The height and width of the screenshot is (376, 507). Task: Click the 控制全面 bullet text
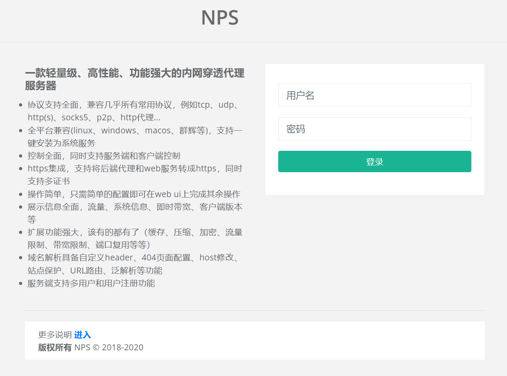point(104,156)
